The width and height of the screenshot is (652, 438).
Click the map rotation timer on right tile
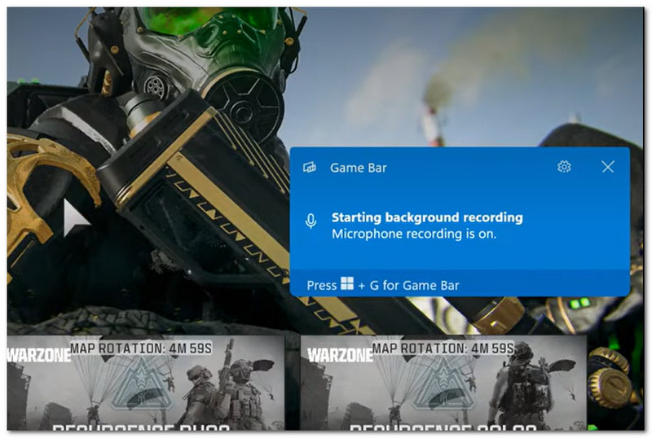[x=443, y=348]
